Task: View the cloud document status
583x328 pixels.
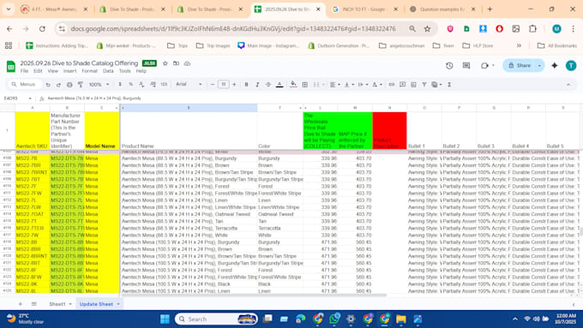Action: pyautogui.click(x=188, y=63)
